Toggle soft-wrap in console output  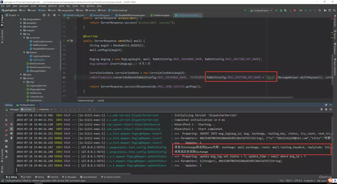coord(11,124)
